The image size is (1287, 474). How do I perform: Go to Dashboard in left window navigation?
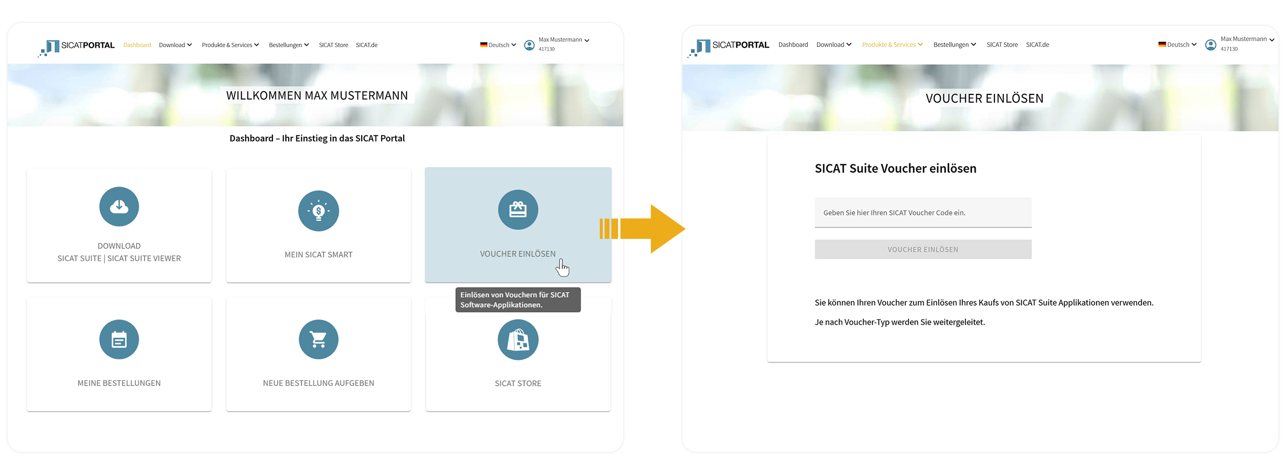click(x=137, y=45)
